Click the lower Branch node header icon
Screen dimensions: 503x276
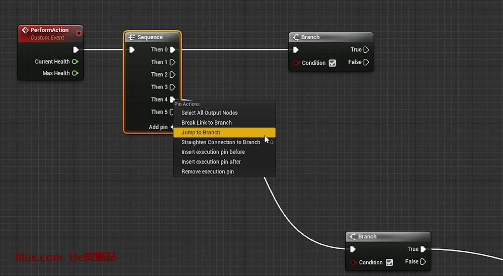[x=353, y=237]
